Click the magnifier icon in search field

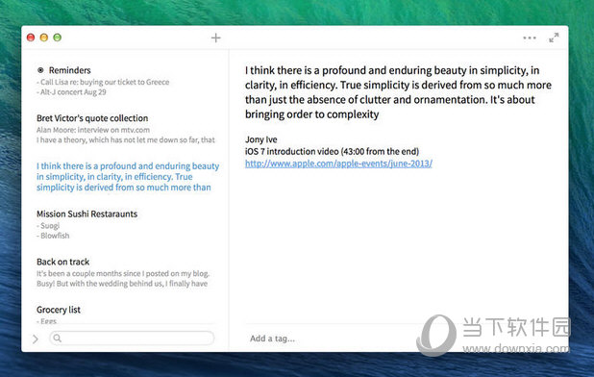[x=58, y=338]
